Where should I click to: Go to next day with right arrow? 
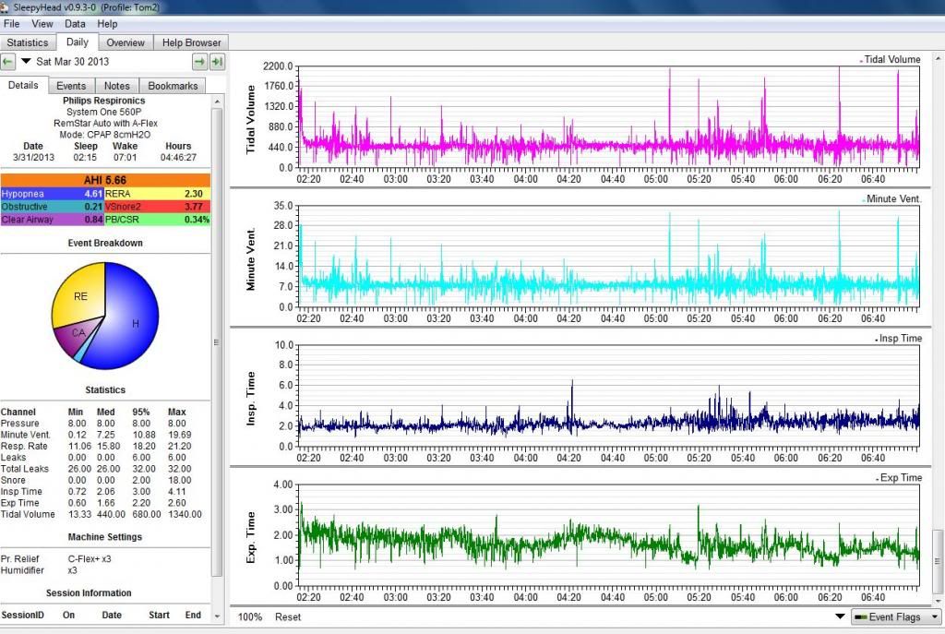[199, 62]
